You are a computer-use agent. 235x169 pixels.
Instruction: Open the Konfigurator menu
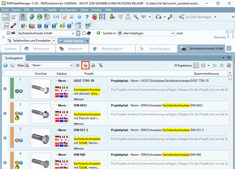point(68,10)
